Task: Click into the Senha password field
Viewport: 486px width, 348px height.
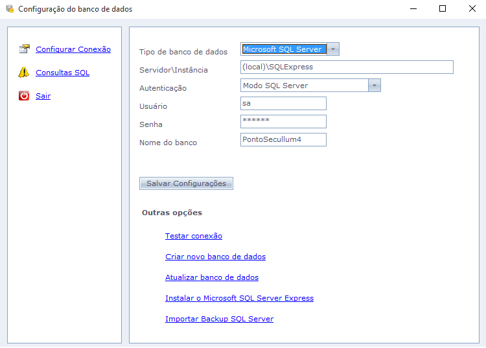Action: tap(283, 122)
